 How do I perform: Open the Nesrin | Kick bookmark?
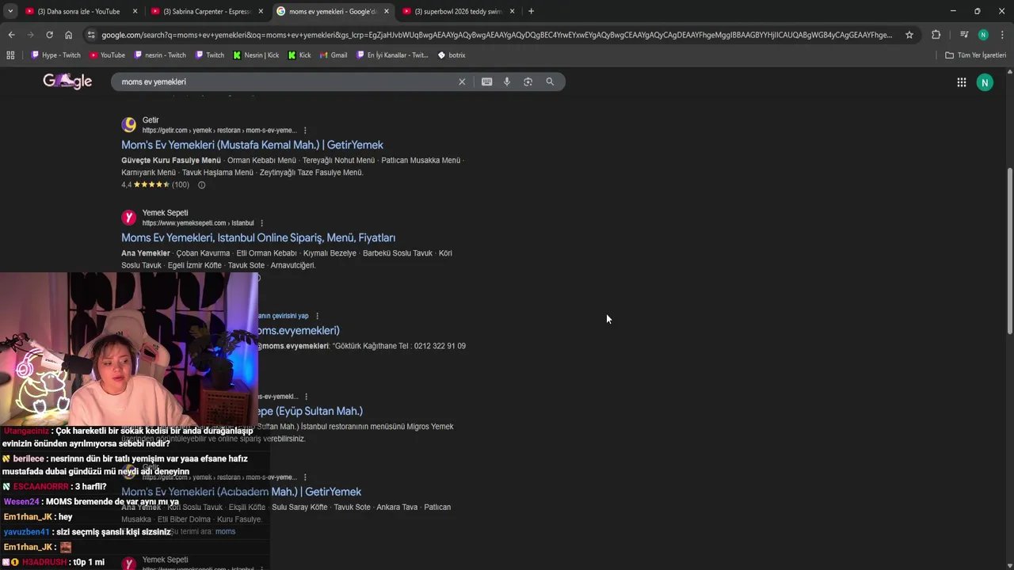(255, 55)
